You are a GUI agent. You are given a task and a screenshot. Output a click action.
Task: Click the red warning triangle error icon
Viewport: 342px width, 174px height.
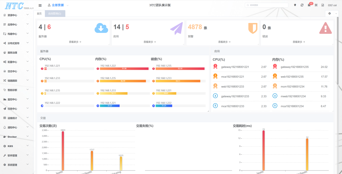[x=325, y=28]
